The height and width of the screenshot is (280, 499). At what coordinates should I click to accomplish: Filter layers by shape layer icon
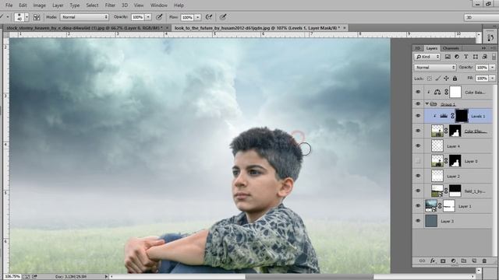coord(475,57)
